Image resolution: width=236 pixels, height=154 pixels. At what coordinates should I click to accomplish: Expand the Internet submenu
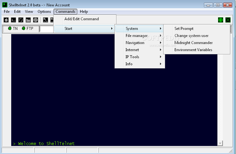(x=139, y=50)
